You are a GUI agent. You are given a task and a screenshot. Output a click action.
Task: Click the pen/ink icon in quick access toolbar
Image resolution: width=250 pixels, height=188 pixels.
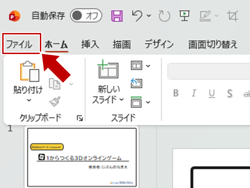point(205,16)
